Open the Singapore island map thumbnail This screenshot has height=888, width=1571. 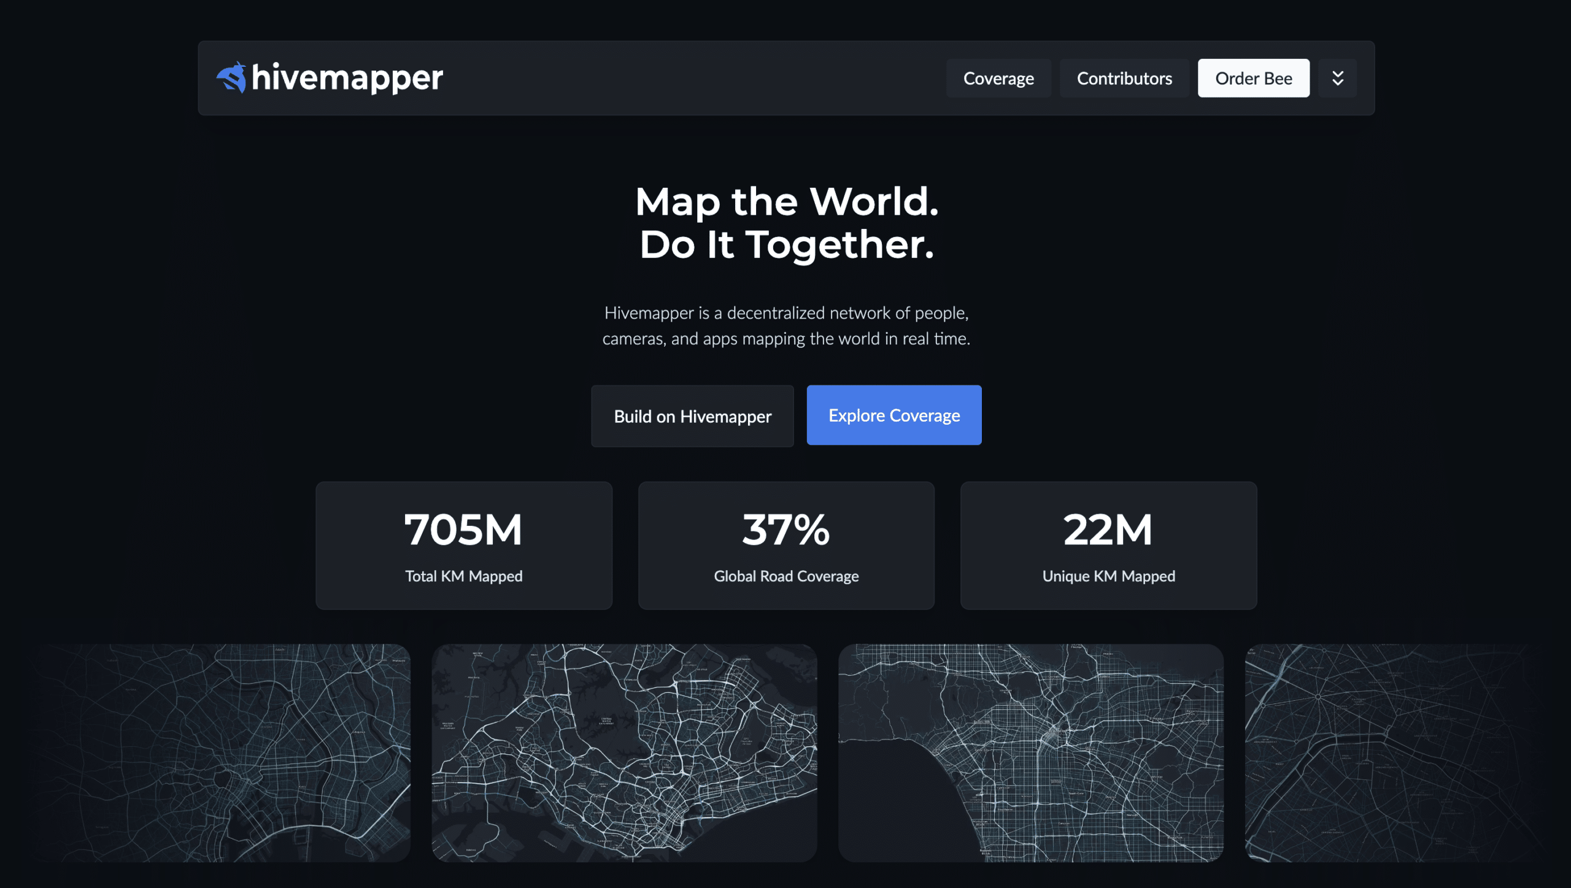[x=624, y=752]
